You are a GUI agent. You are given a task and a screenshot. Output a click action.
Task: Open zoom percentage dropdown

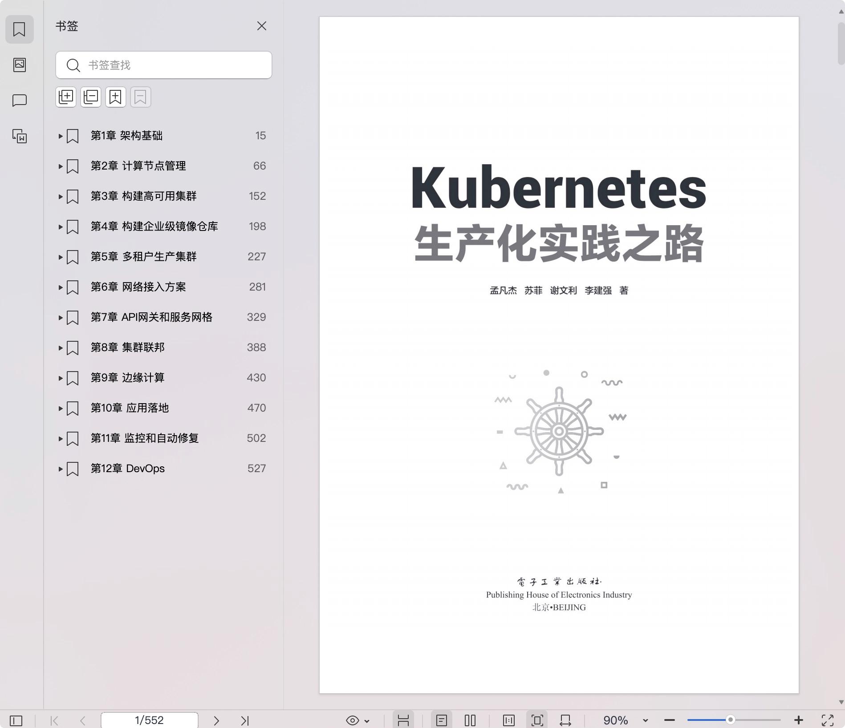pos(646,720)
